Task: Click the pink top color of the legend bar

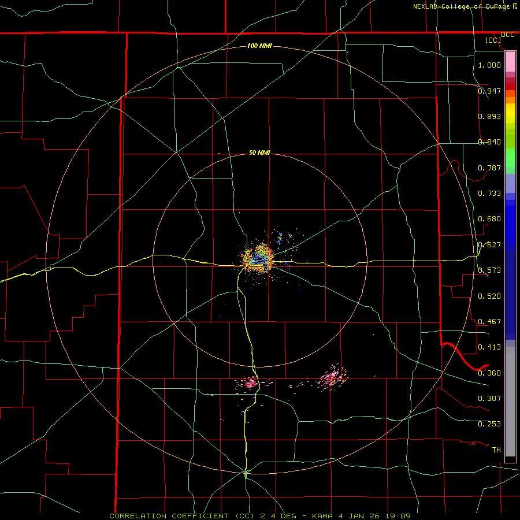Action: tap(510, 62)
